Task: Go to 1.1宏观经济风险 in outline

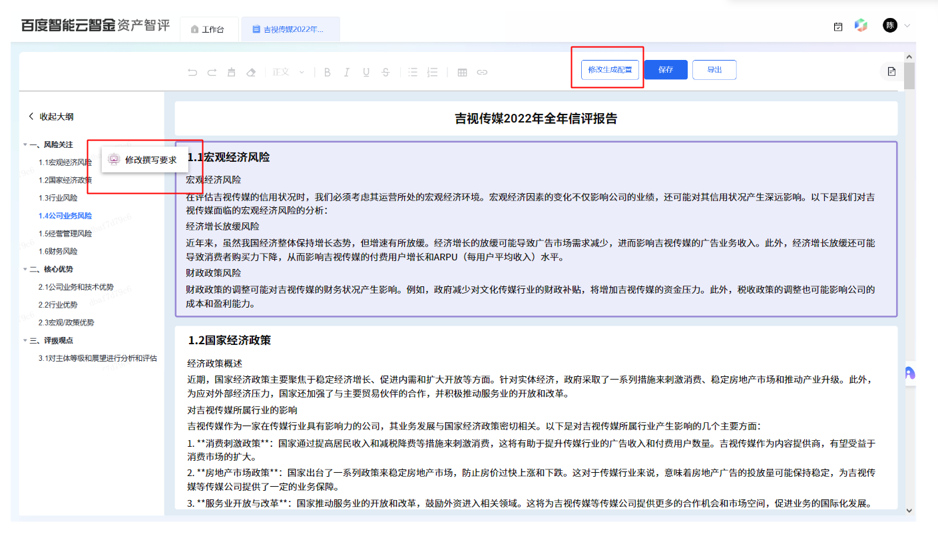Action: 65,162
